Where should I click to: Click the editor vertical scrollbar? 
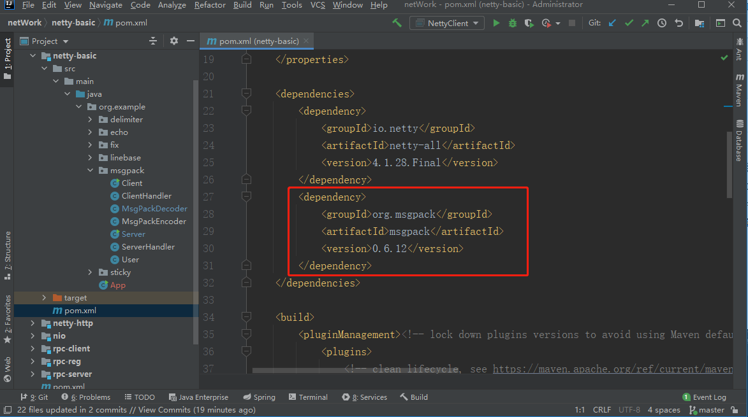click(729, 164)
